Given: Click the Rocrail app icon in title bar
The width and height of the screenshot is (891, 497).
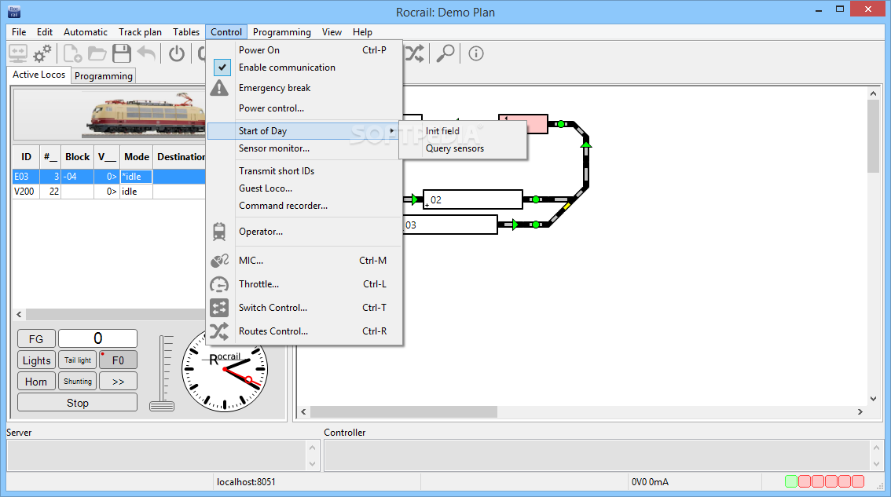Looking at the screenshot, I should coord(14,11).
